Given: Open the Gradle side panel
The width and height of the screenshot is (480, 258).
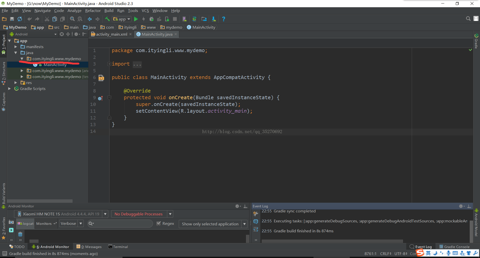Looking at the screenshot, I should tap(476, 41).
